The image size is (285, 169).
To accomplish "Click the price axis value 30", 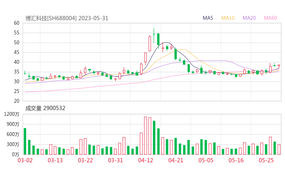I will 17,81.
